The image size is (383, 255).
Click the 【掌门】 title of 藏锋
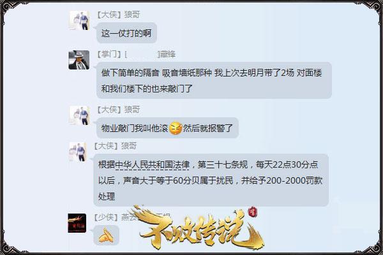(109, 54)
